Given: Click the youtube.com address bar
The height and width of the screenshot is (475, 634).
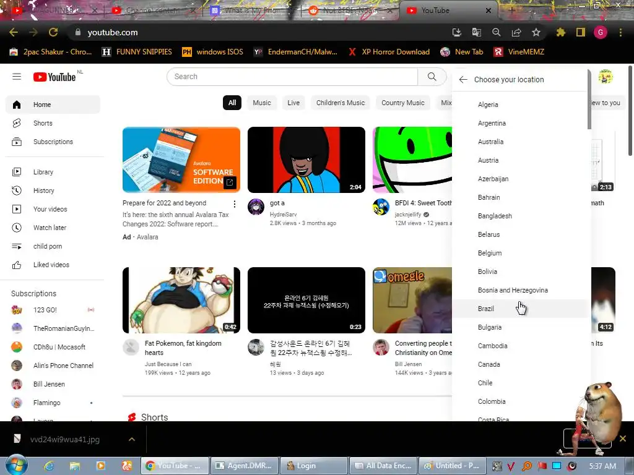Looking at the screenshot, I should point(259,32).
